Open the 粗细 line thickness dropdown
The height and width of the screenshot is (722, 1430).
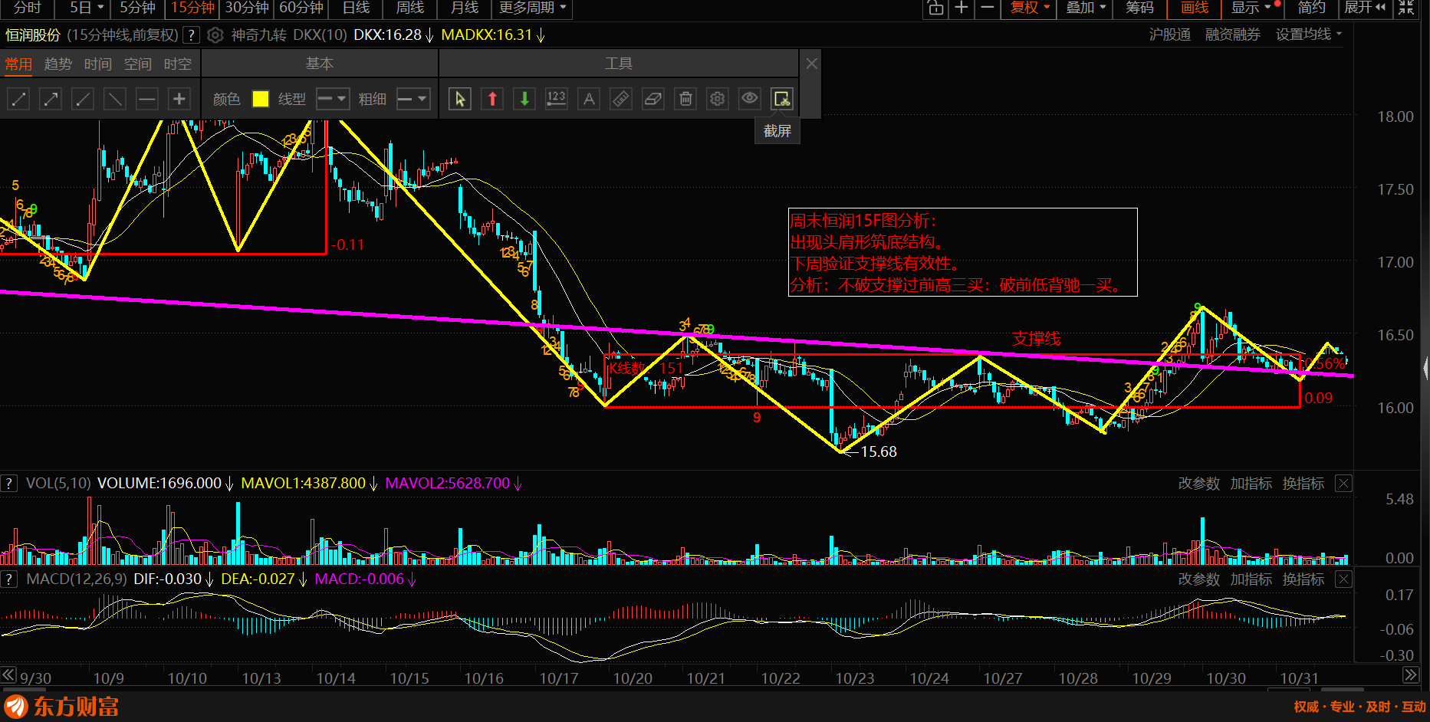(413, 99)
